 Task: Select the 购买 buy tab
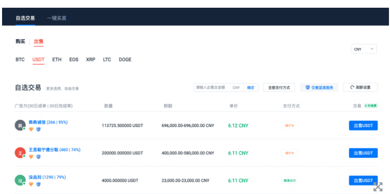[21, 42]
